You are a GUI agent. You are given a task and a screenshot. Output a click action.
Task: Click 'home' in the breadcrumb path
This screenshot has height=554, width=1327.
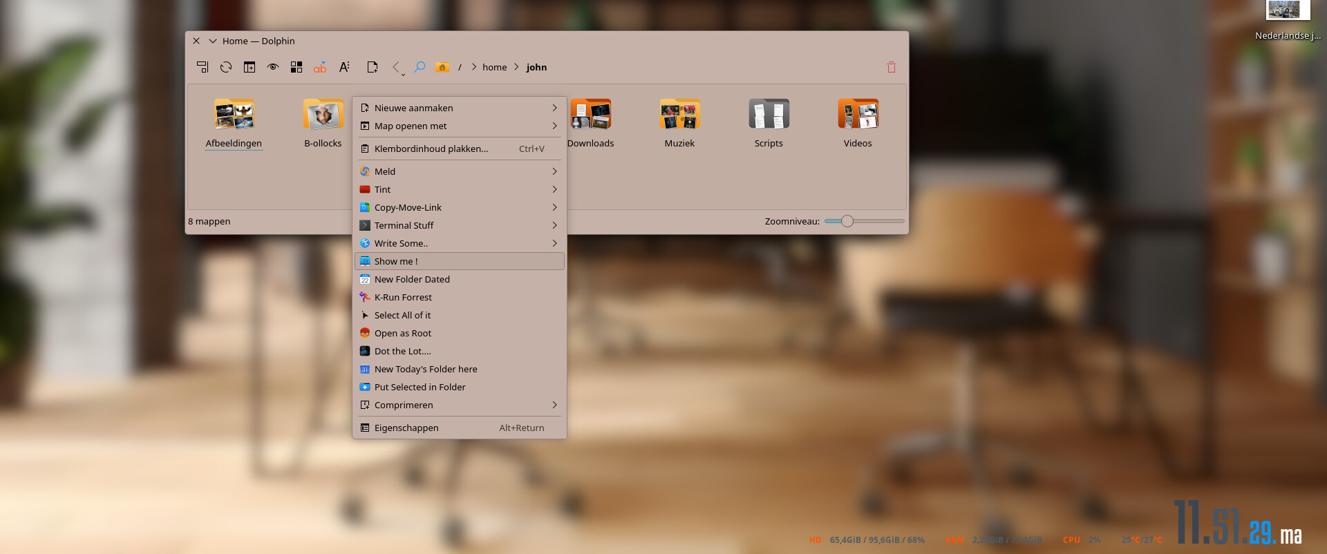pyautogui.click(x=494, y=67)
